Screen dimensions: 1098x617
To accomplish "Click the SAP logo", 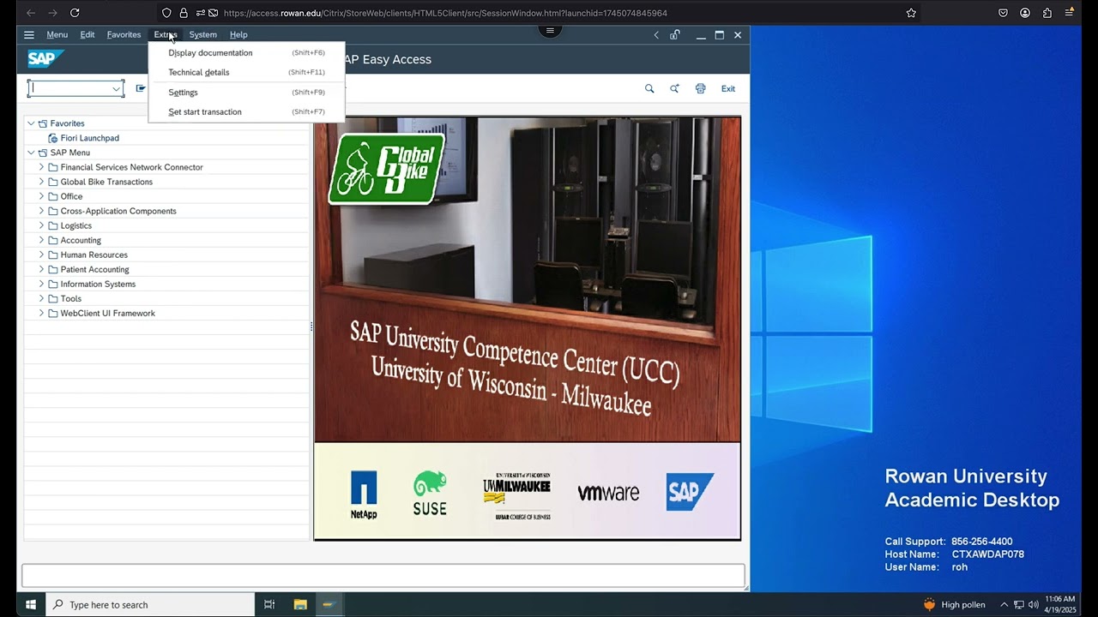I will pos(45,59).
